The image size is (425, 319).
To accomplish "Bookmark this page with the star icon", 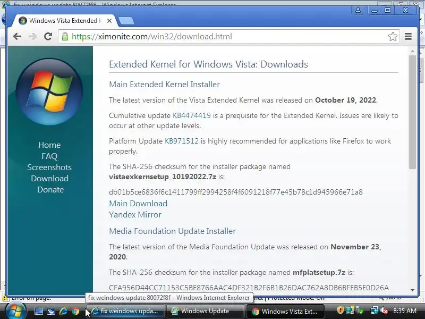I will (x=393, y=36).
